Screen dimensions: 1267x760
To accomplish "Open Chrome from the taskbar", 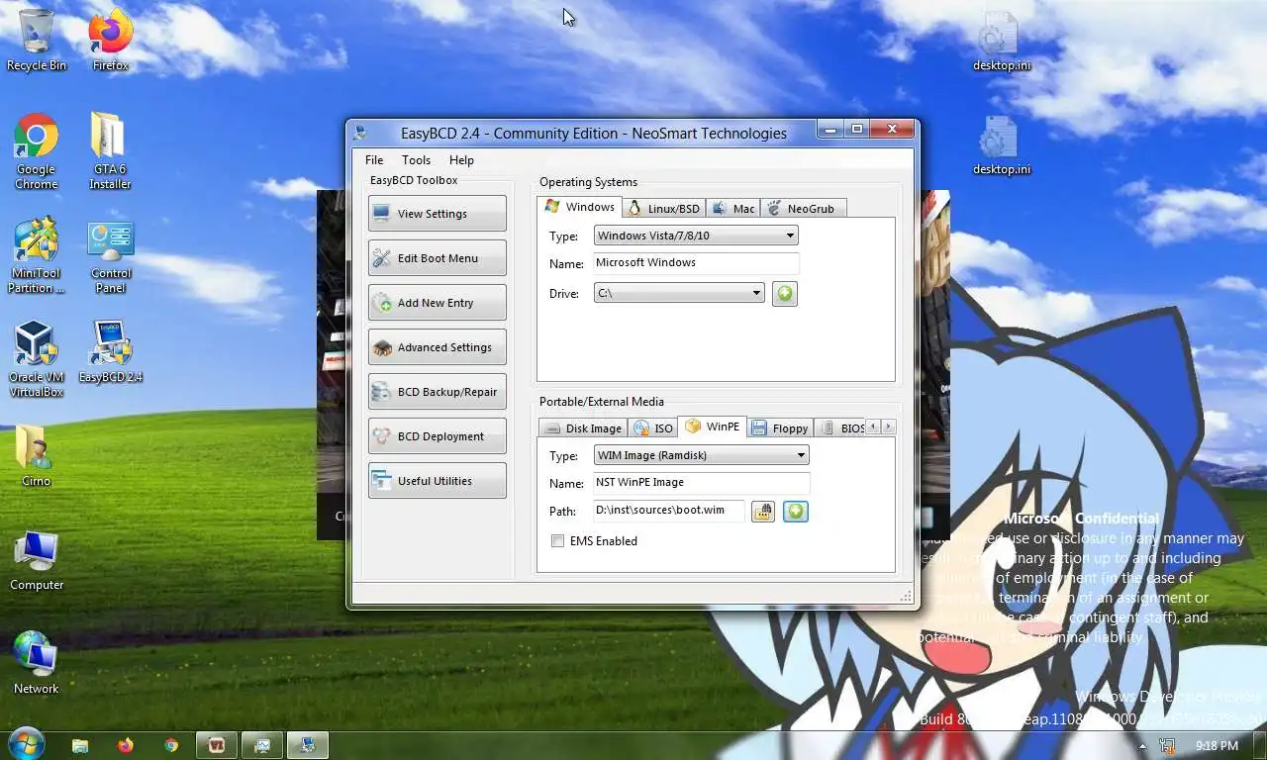I will (x=171, y=745).
